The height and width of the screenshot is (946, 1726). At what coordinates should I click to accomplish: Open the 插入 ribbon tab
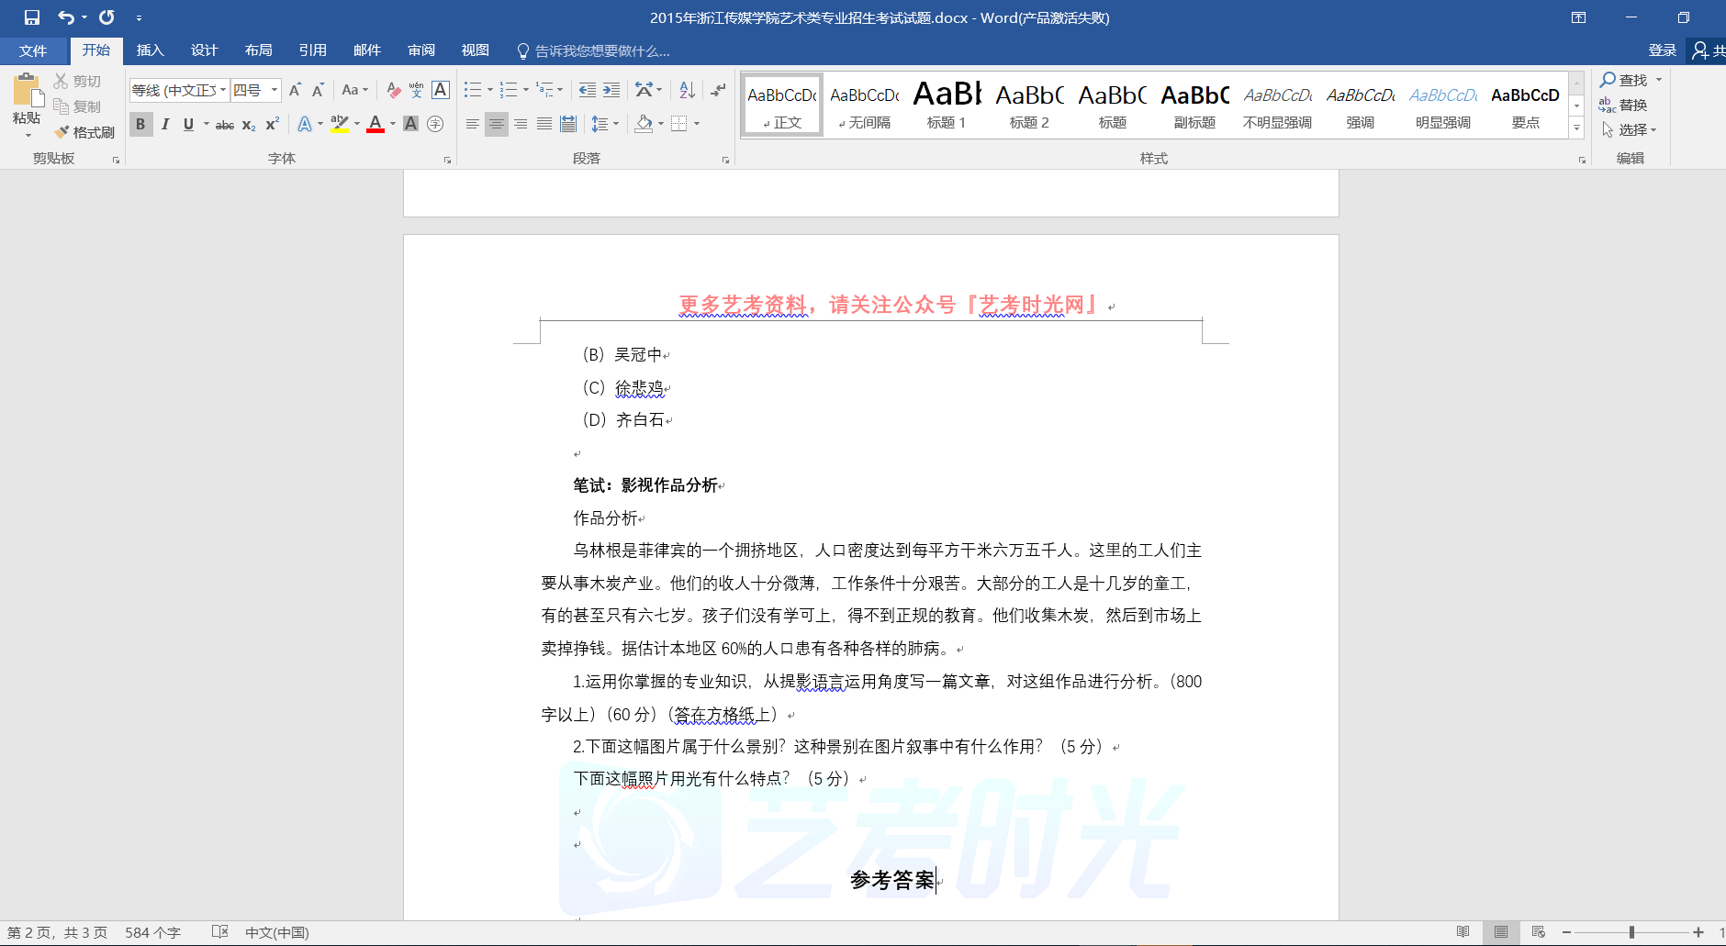tap(150, 50)
